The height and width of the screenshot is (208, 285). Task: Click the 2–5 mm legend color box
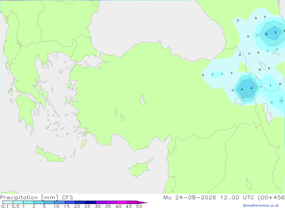pos(39,202)
